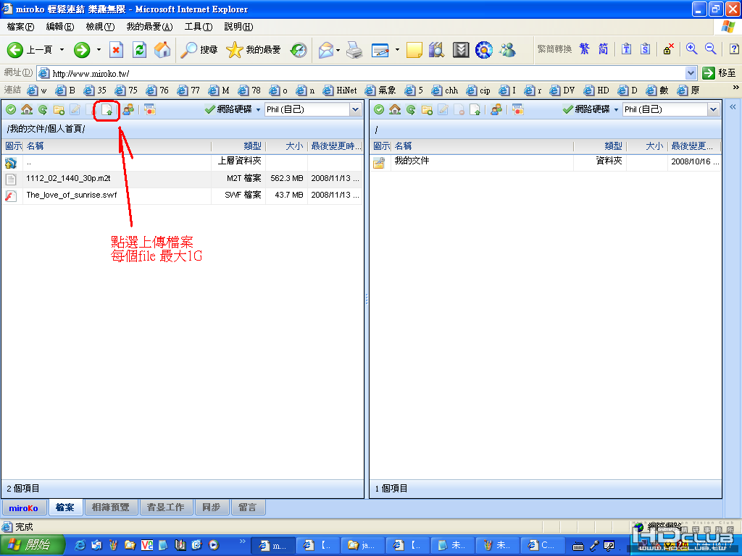
Task: Open the Forward button history dropdown arrow
Action: coord(99,50)
